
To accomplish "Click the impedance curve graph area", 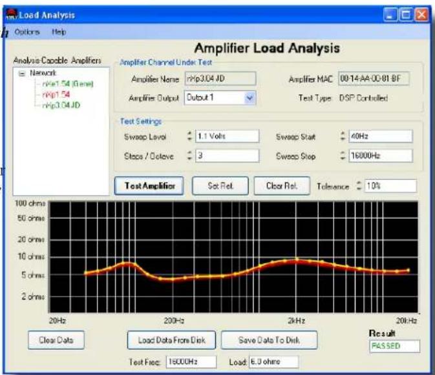I will point(233,257).
